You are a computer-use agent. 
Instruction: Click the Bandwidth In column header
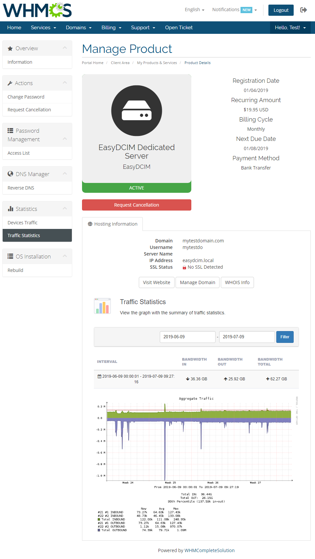(194, 362)
